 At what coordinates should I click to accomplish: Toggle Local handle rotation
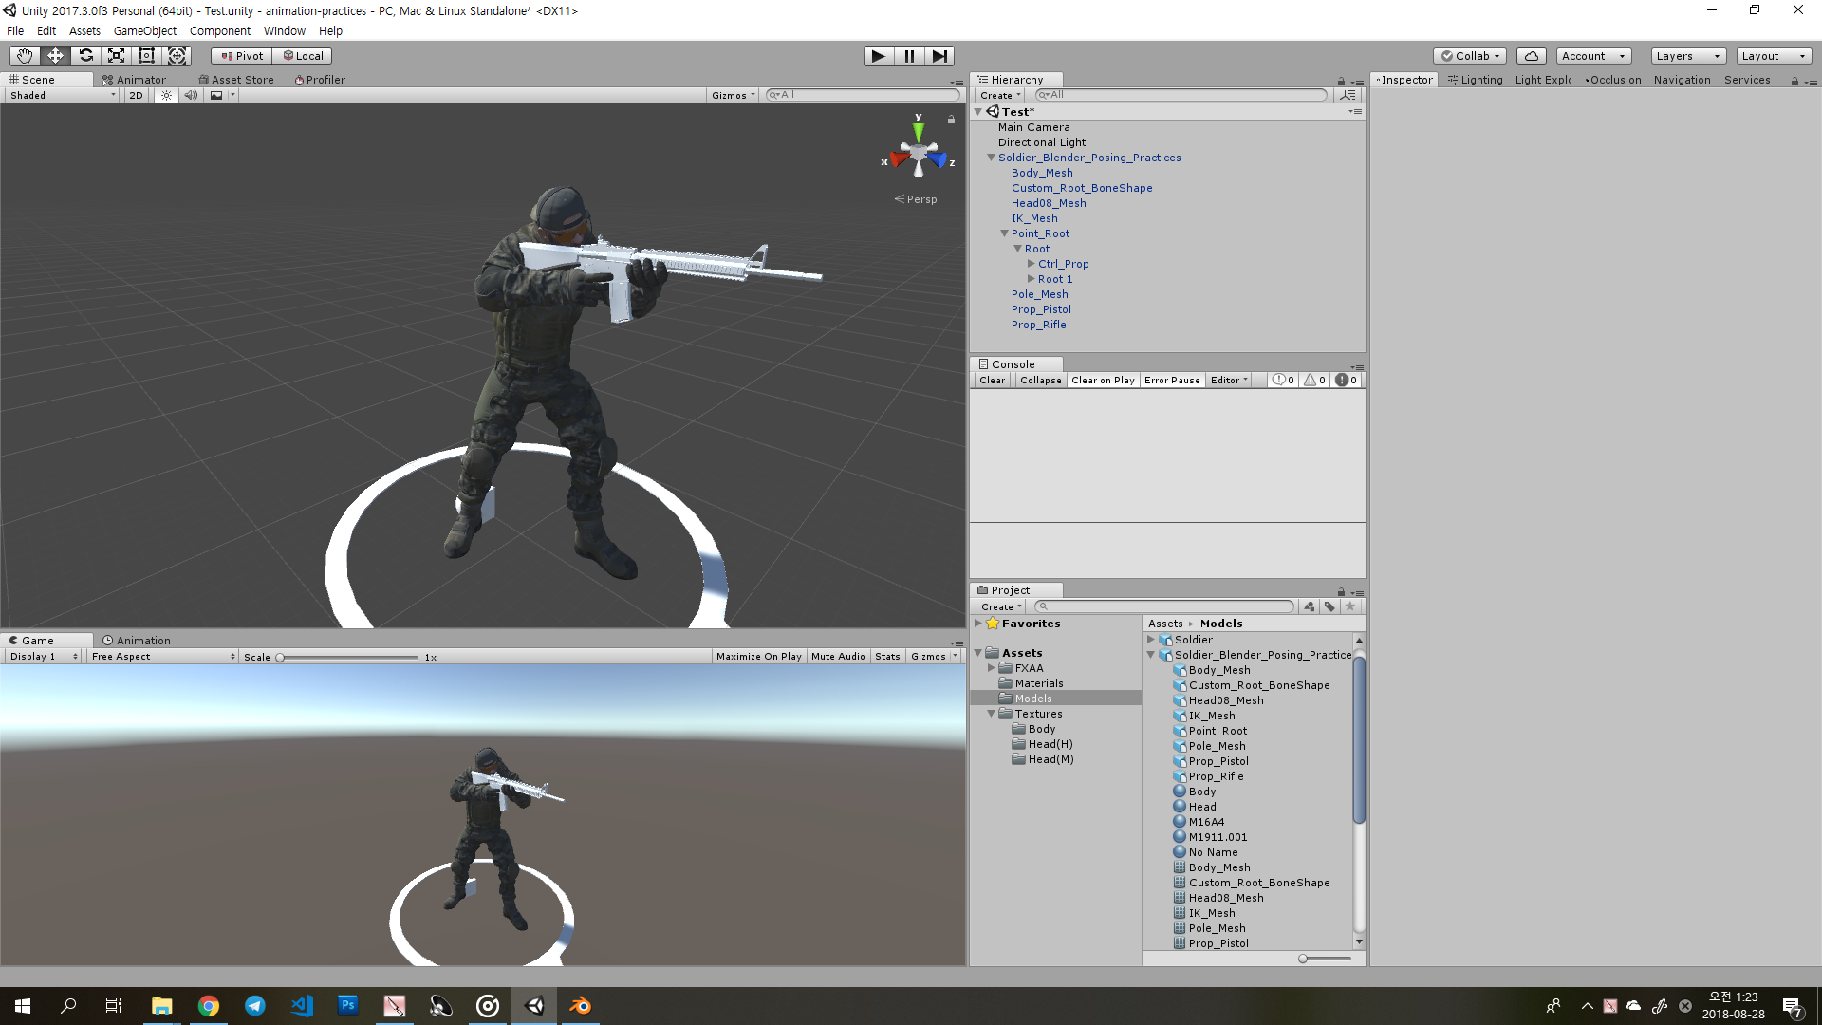pyautogui.click(x=303, y=56)
